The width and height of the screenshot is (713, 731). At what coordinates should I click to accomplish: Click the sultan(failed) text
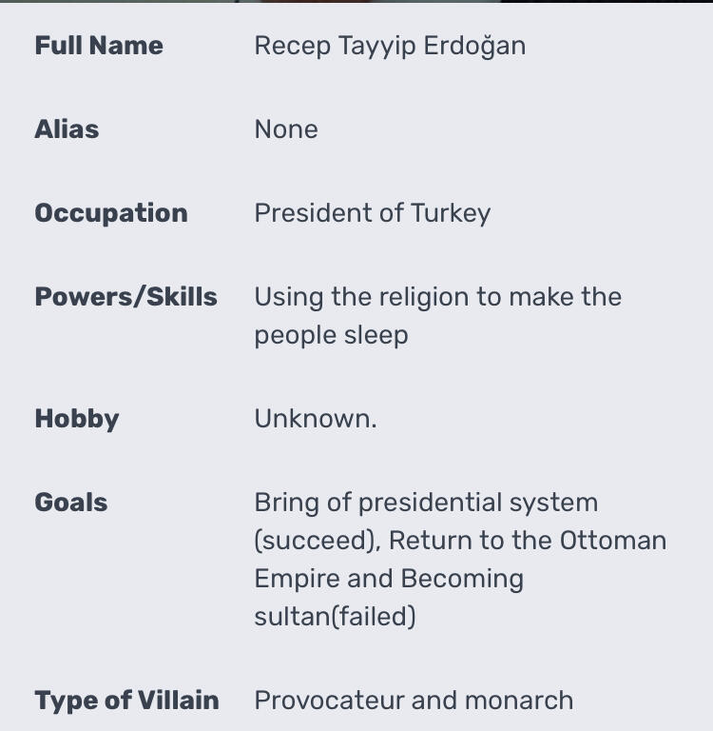coord(335,617)
